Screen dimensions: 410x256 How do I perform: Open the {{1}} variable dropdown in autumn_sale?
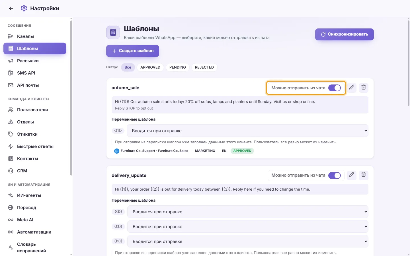[x=247, y=131]
